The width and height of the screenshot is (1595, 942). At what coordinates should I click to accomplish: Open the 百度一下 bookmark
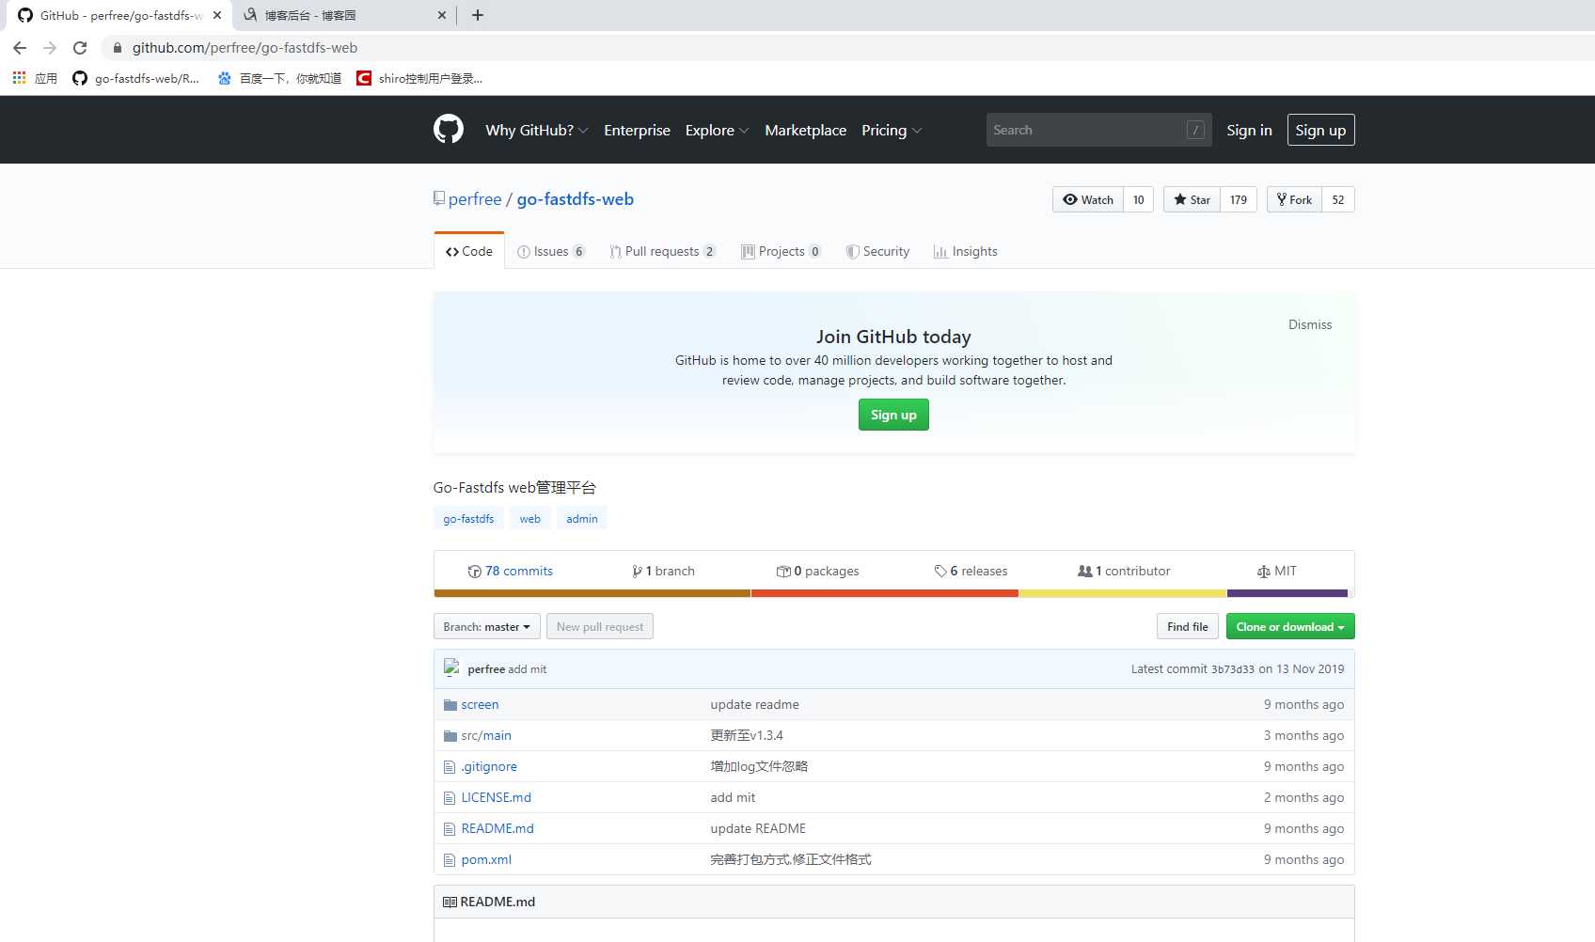click(x=279, y=78)
